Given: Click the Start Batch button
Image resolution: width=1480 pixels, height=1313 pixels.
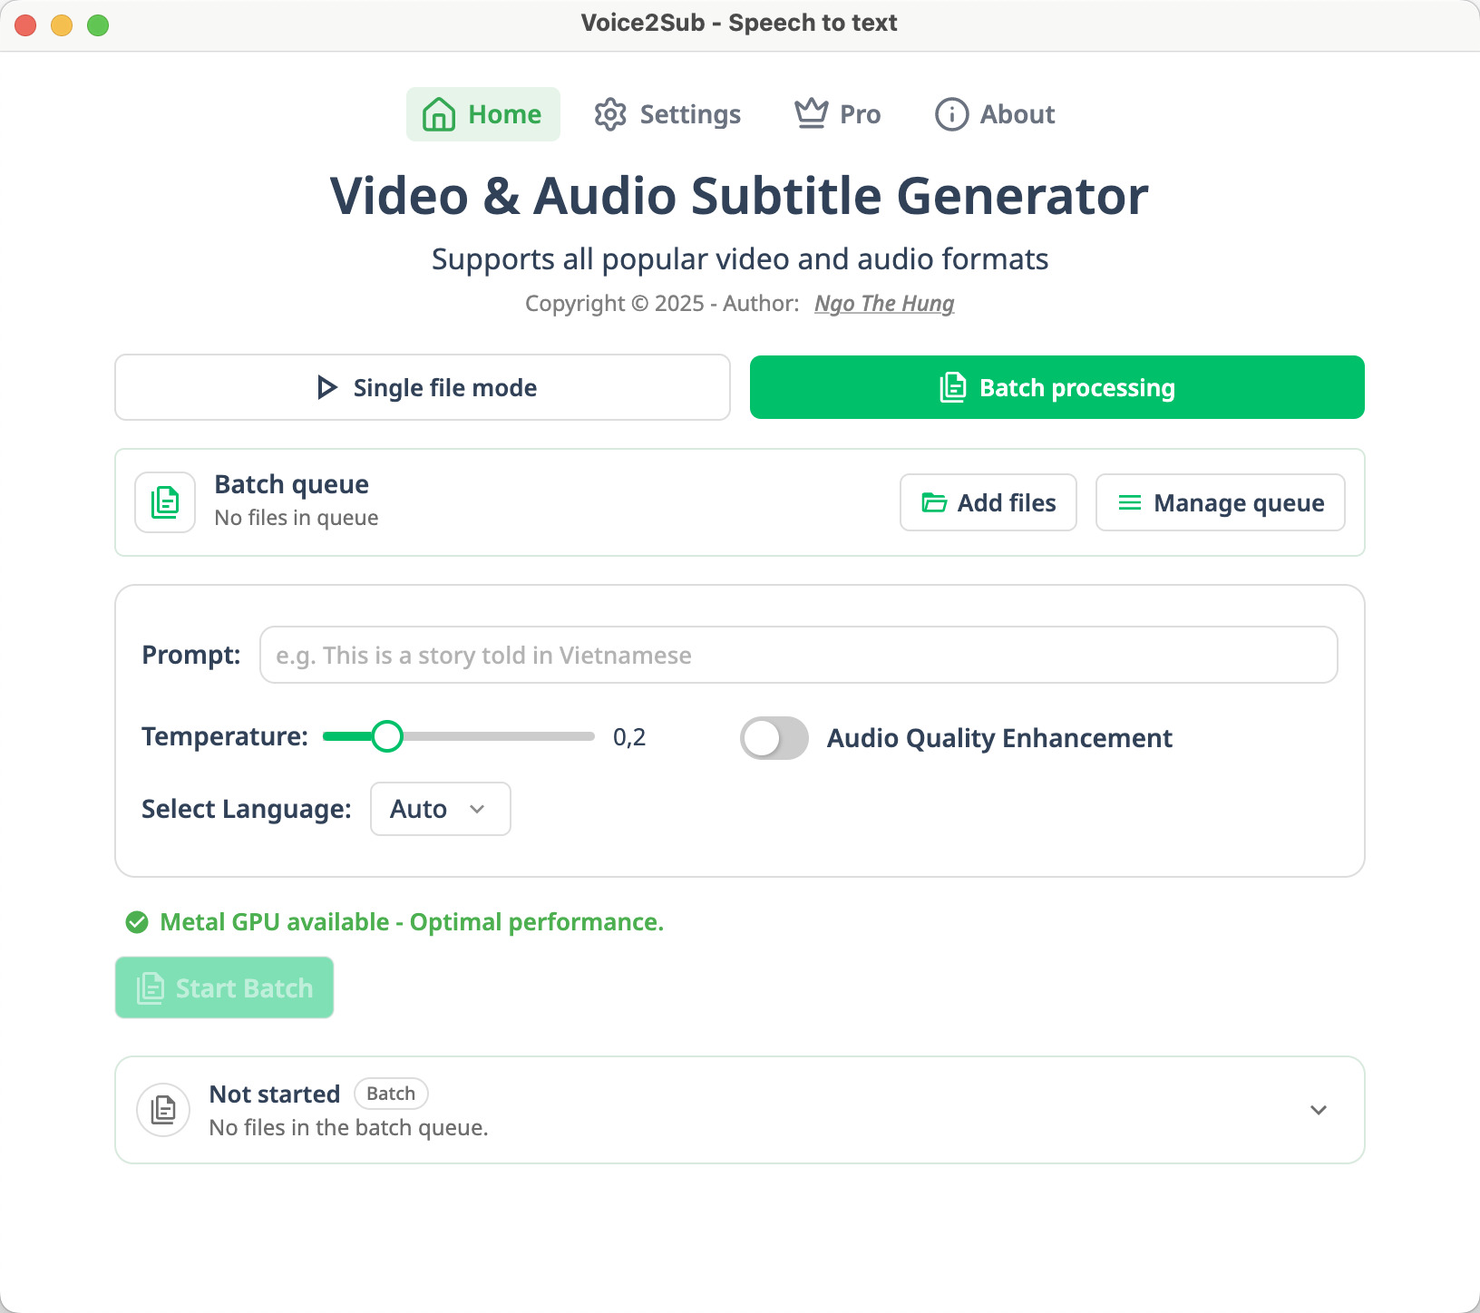Looking at the screenshot, I should click(224, 987).
